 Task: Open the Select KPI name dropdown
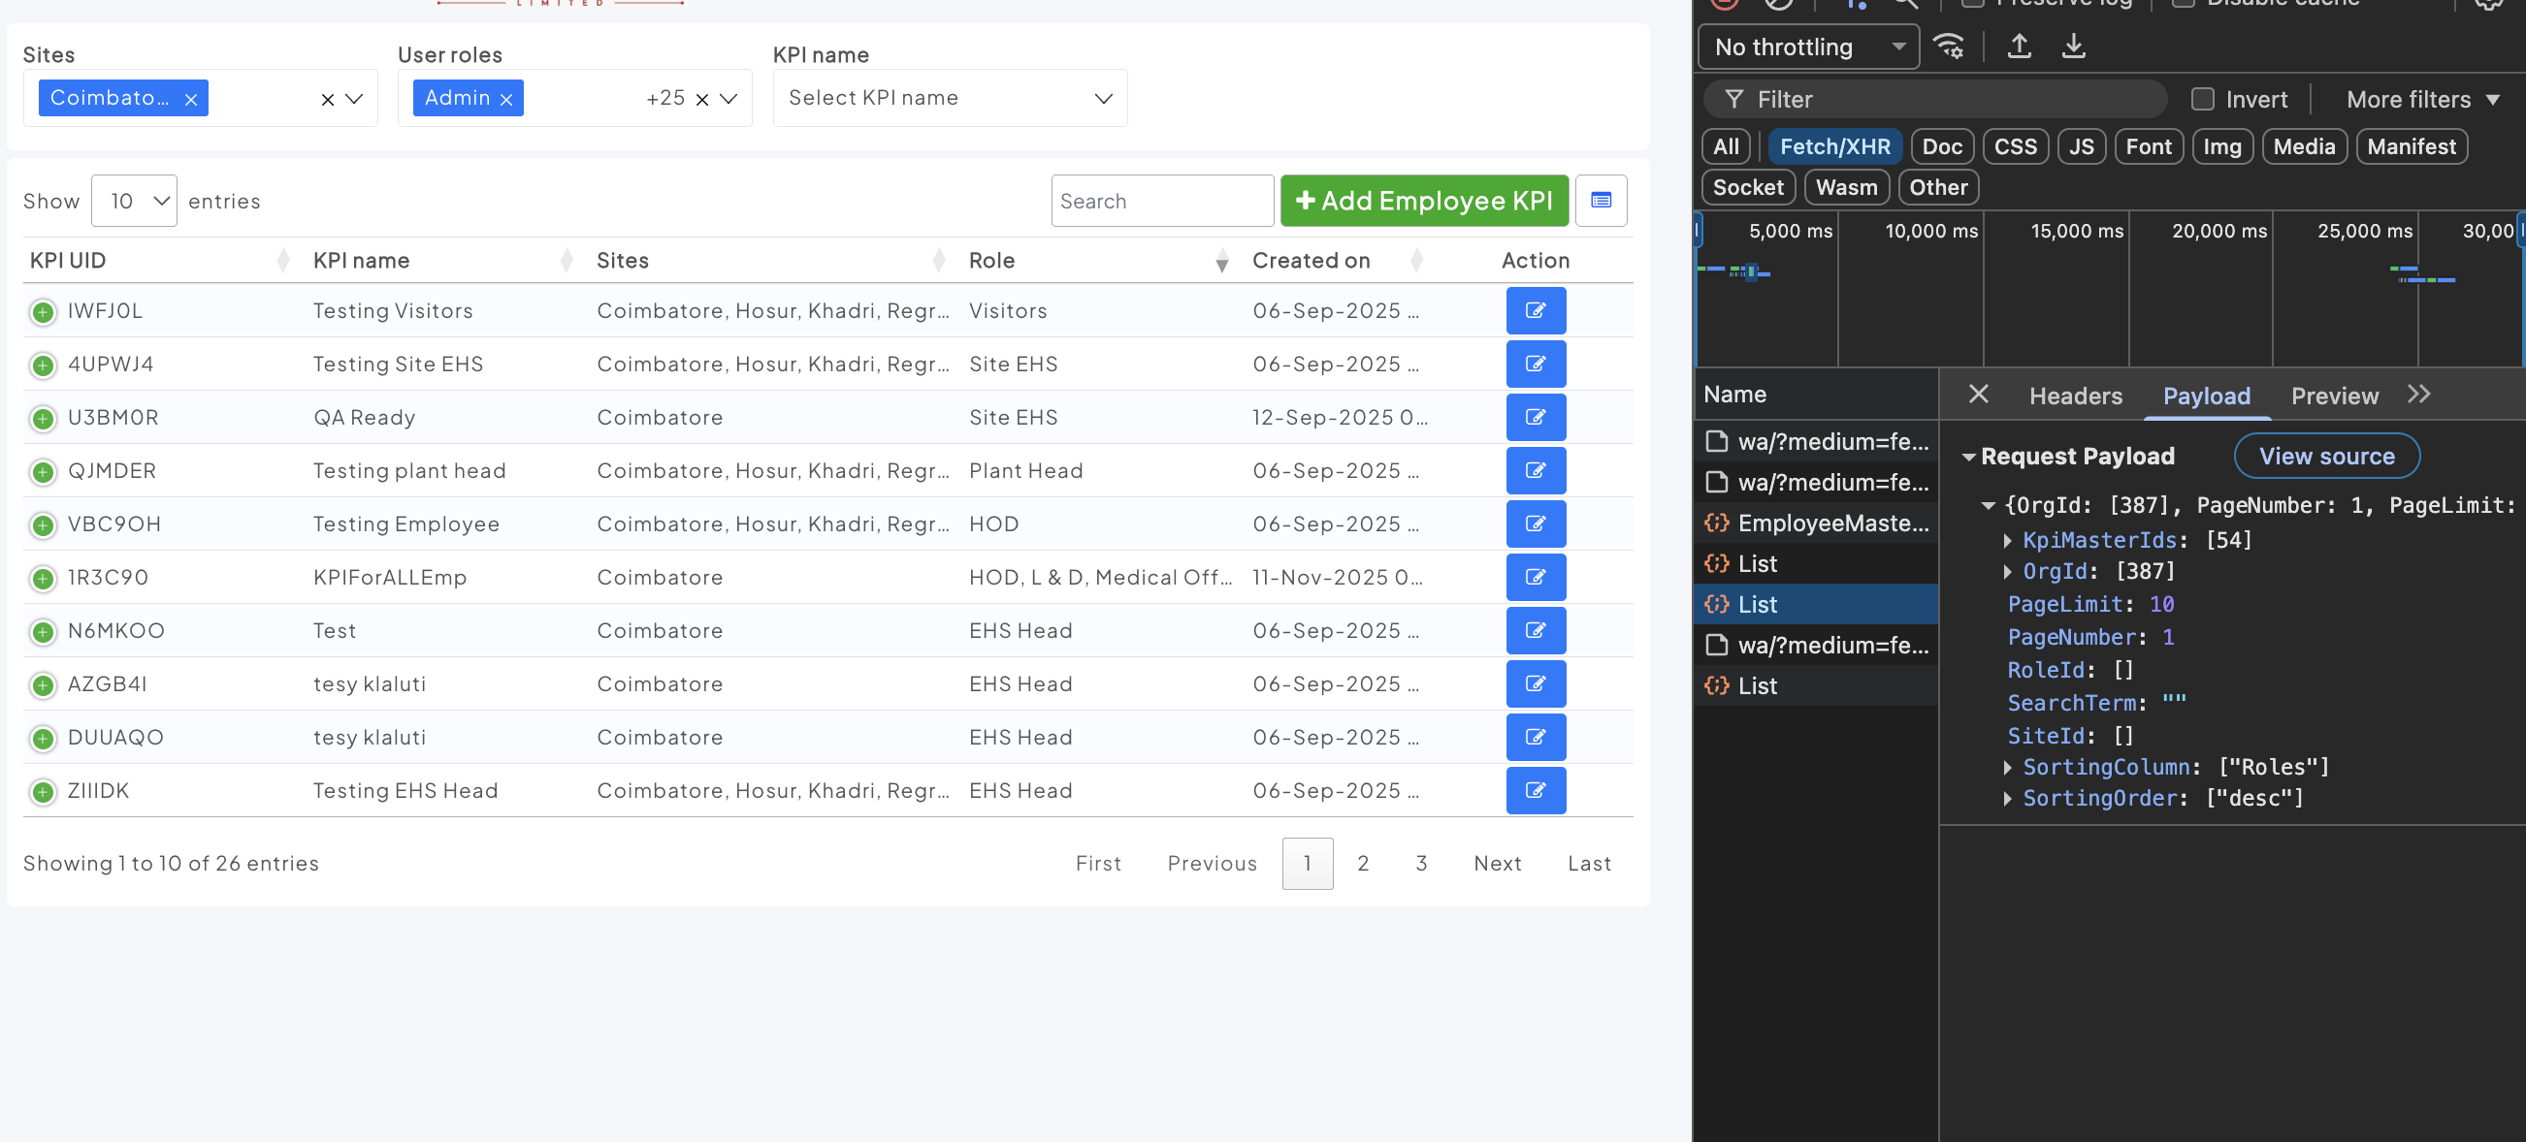pyautogui.click(x=949, y=98)
